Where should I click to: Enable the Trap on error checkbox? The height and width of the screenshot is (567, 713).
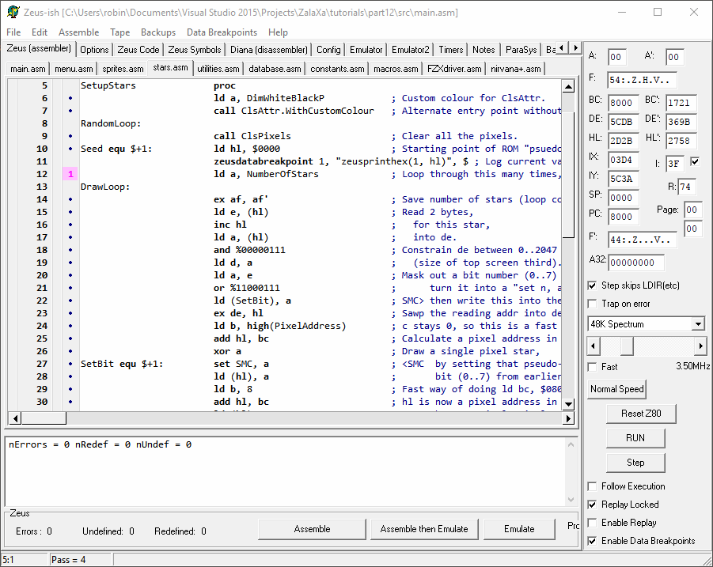tap(594, 304)
